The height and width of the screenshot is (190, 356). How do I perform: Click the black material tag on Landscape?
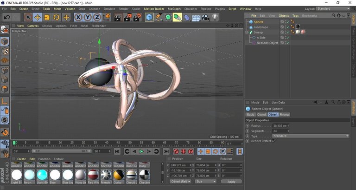click(298, 27)
